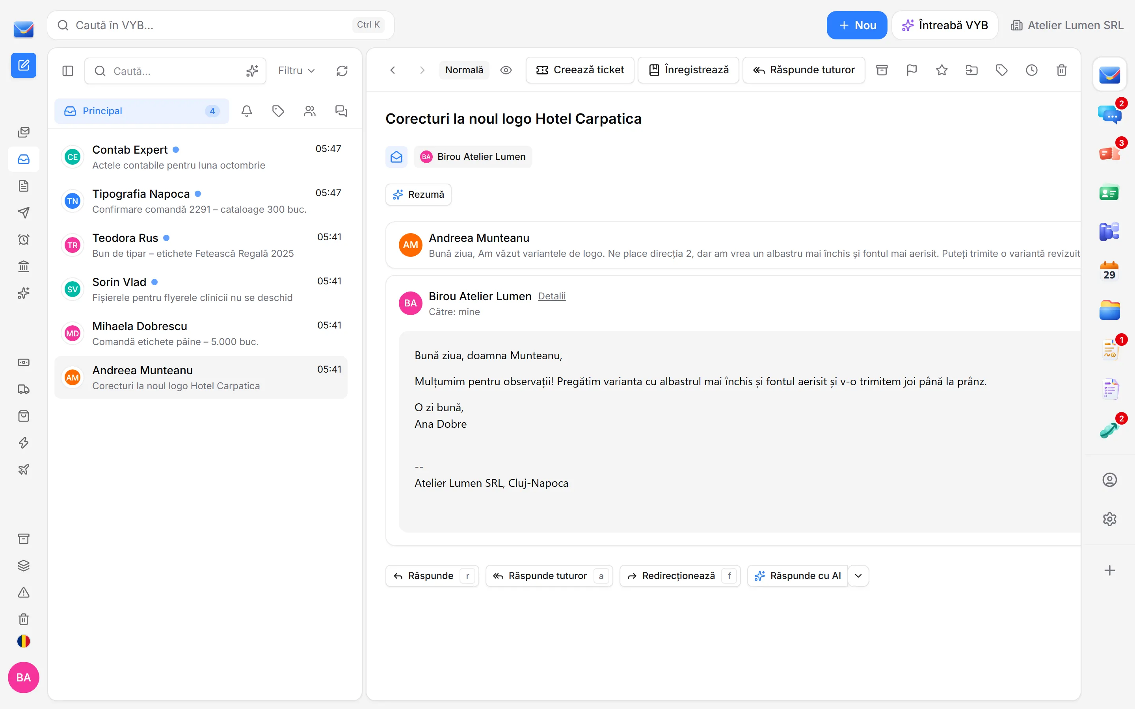Click Birou Atelier Lumen chip

pyautogui.click(x=473, y=157)
